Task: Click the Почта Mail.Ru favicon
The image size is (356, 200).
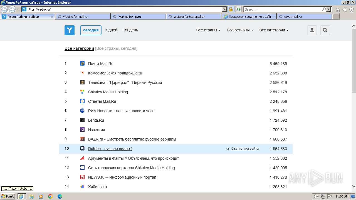Action: tap(82, 63)
